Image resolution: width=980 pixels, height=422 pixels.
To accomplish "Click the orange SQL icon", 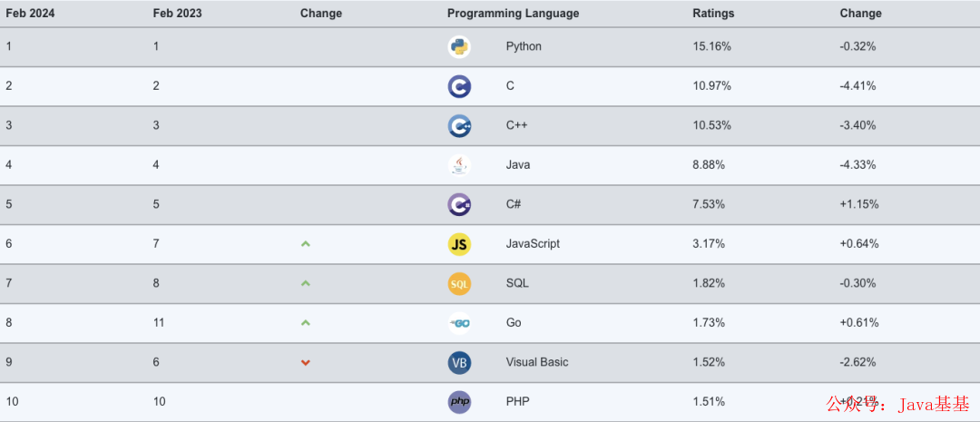I will point(459,284).
